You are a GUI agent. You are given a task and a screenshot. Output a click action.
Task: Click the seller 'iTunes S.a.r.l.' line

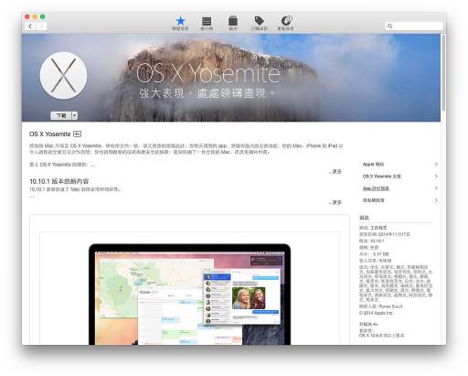381,306
